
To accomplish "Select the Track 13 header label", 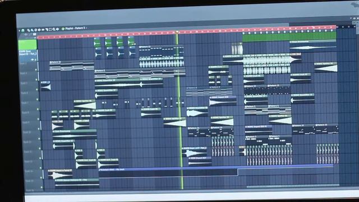I will click(x=29, y=162).
